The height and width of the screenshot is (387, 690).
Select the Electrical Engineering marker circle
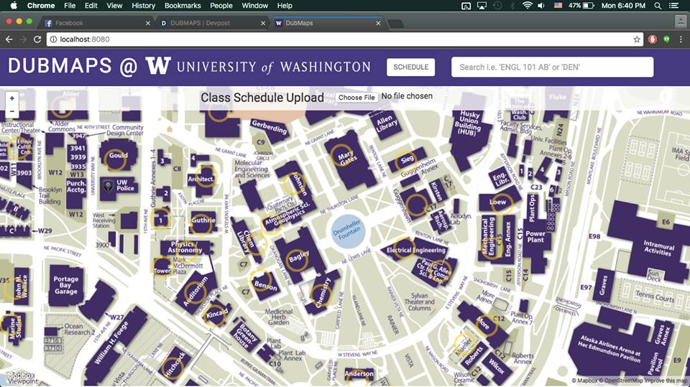404,248
